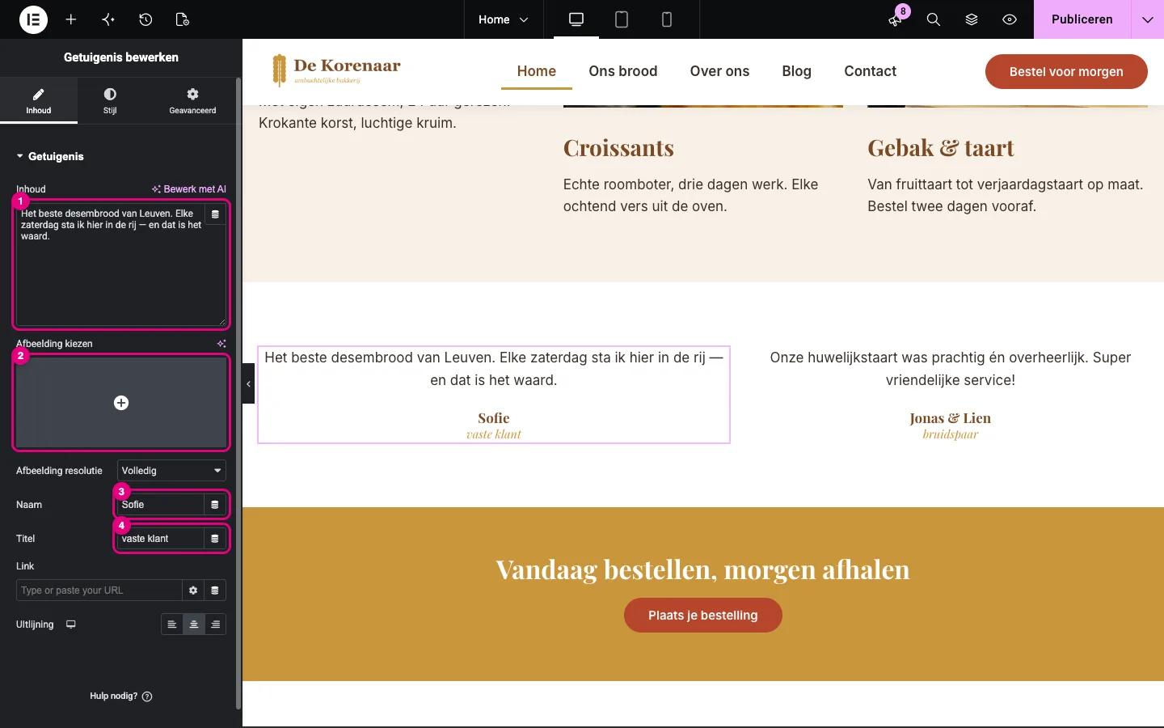Click Bewerk met AI link
The image size is (1164, 728).
(189, 189)
